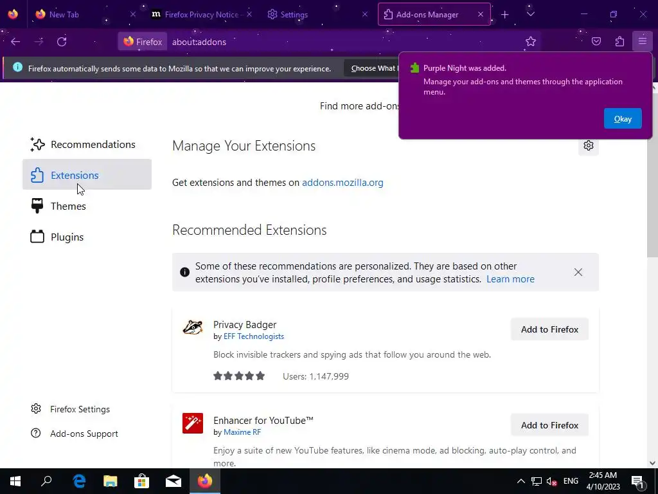Click the Choose What I Share button
This screenshot has width=658, height=494.
point(371,68)
